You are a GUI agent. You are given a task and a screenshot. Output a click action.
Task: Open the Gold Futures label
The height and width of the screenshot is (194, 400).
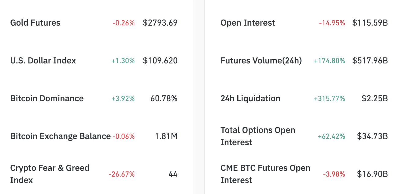tap(35, 23)
